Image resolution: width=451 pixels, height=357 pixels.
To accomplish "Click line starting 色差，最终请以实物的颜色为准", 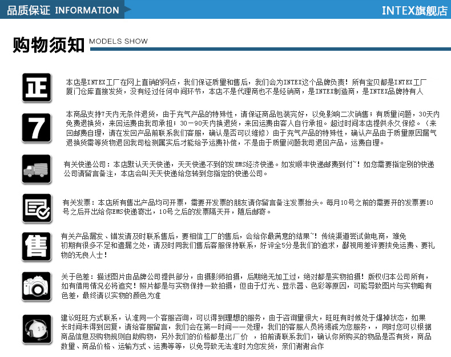I will pyautogui.click(x=111, y=295).
